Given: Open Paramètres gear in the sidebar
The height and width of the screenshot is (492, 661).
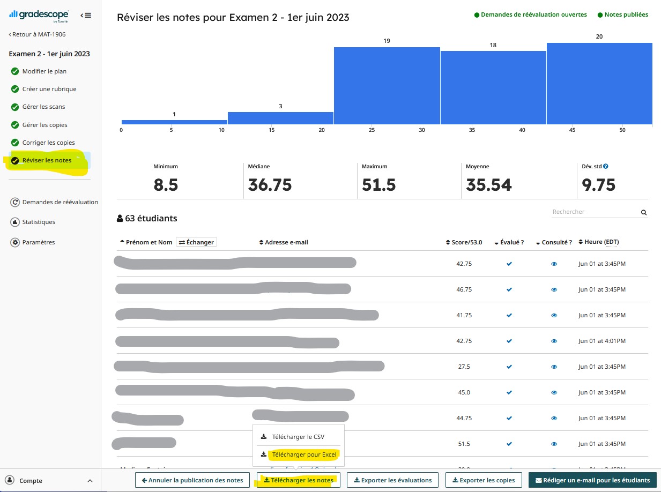Looking at the screenshot, I should coord(15,242).
